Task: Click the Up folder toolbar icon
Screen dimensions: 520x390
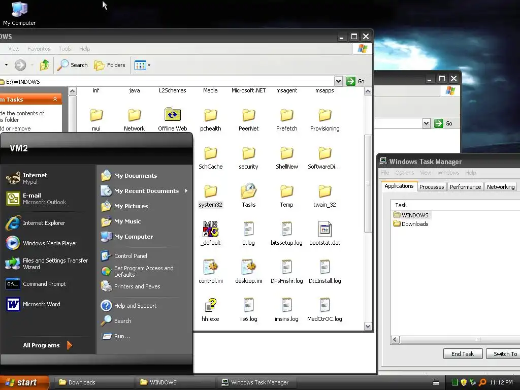Action: pyautogui.click(x=45, y=65)
